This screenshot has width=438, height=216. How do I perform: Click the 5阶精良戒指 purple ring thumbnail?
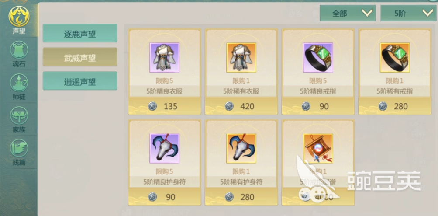(318, 58)
